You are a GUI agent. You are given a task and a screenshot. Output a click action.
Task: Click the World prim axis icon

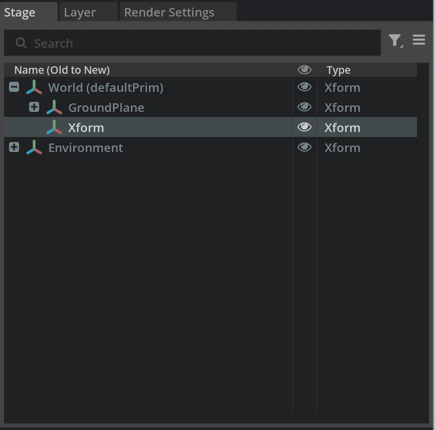(x=34, y=87)
